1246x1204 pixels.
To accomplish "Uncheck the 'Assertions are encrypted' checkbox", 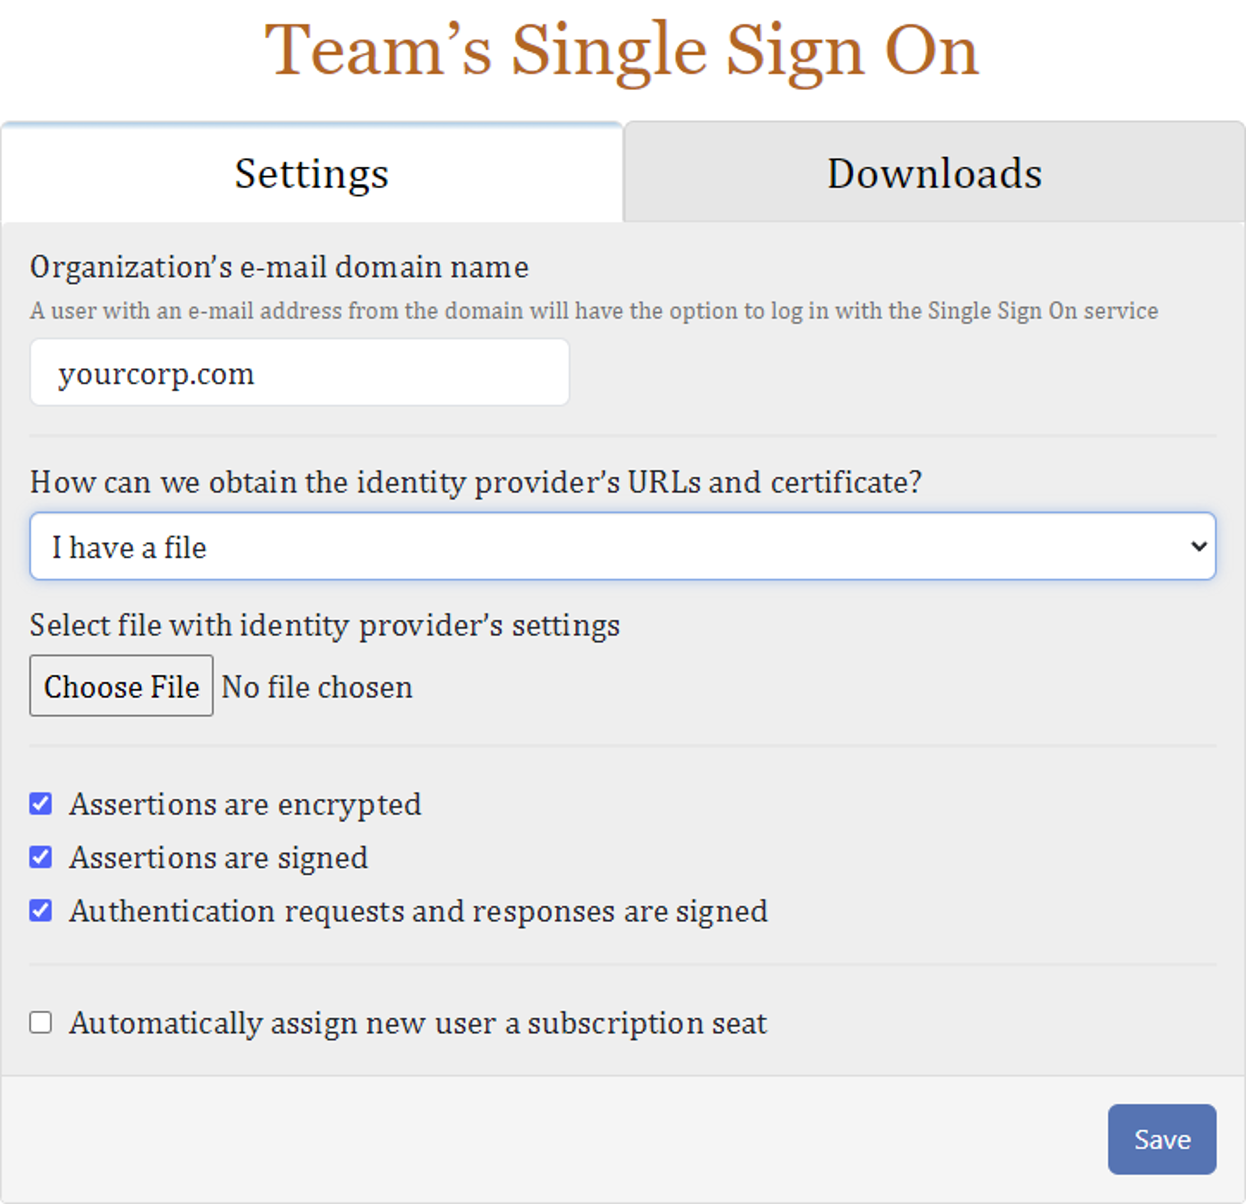I will pyautogui.click(x=40, y=804).
